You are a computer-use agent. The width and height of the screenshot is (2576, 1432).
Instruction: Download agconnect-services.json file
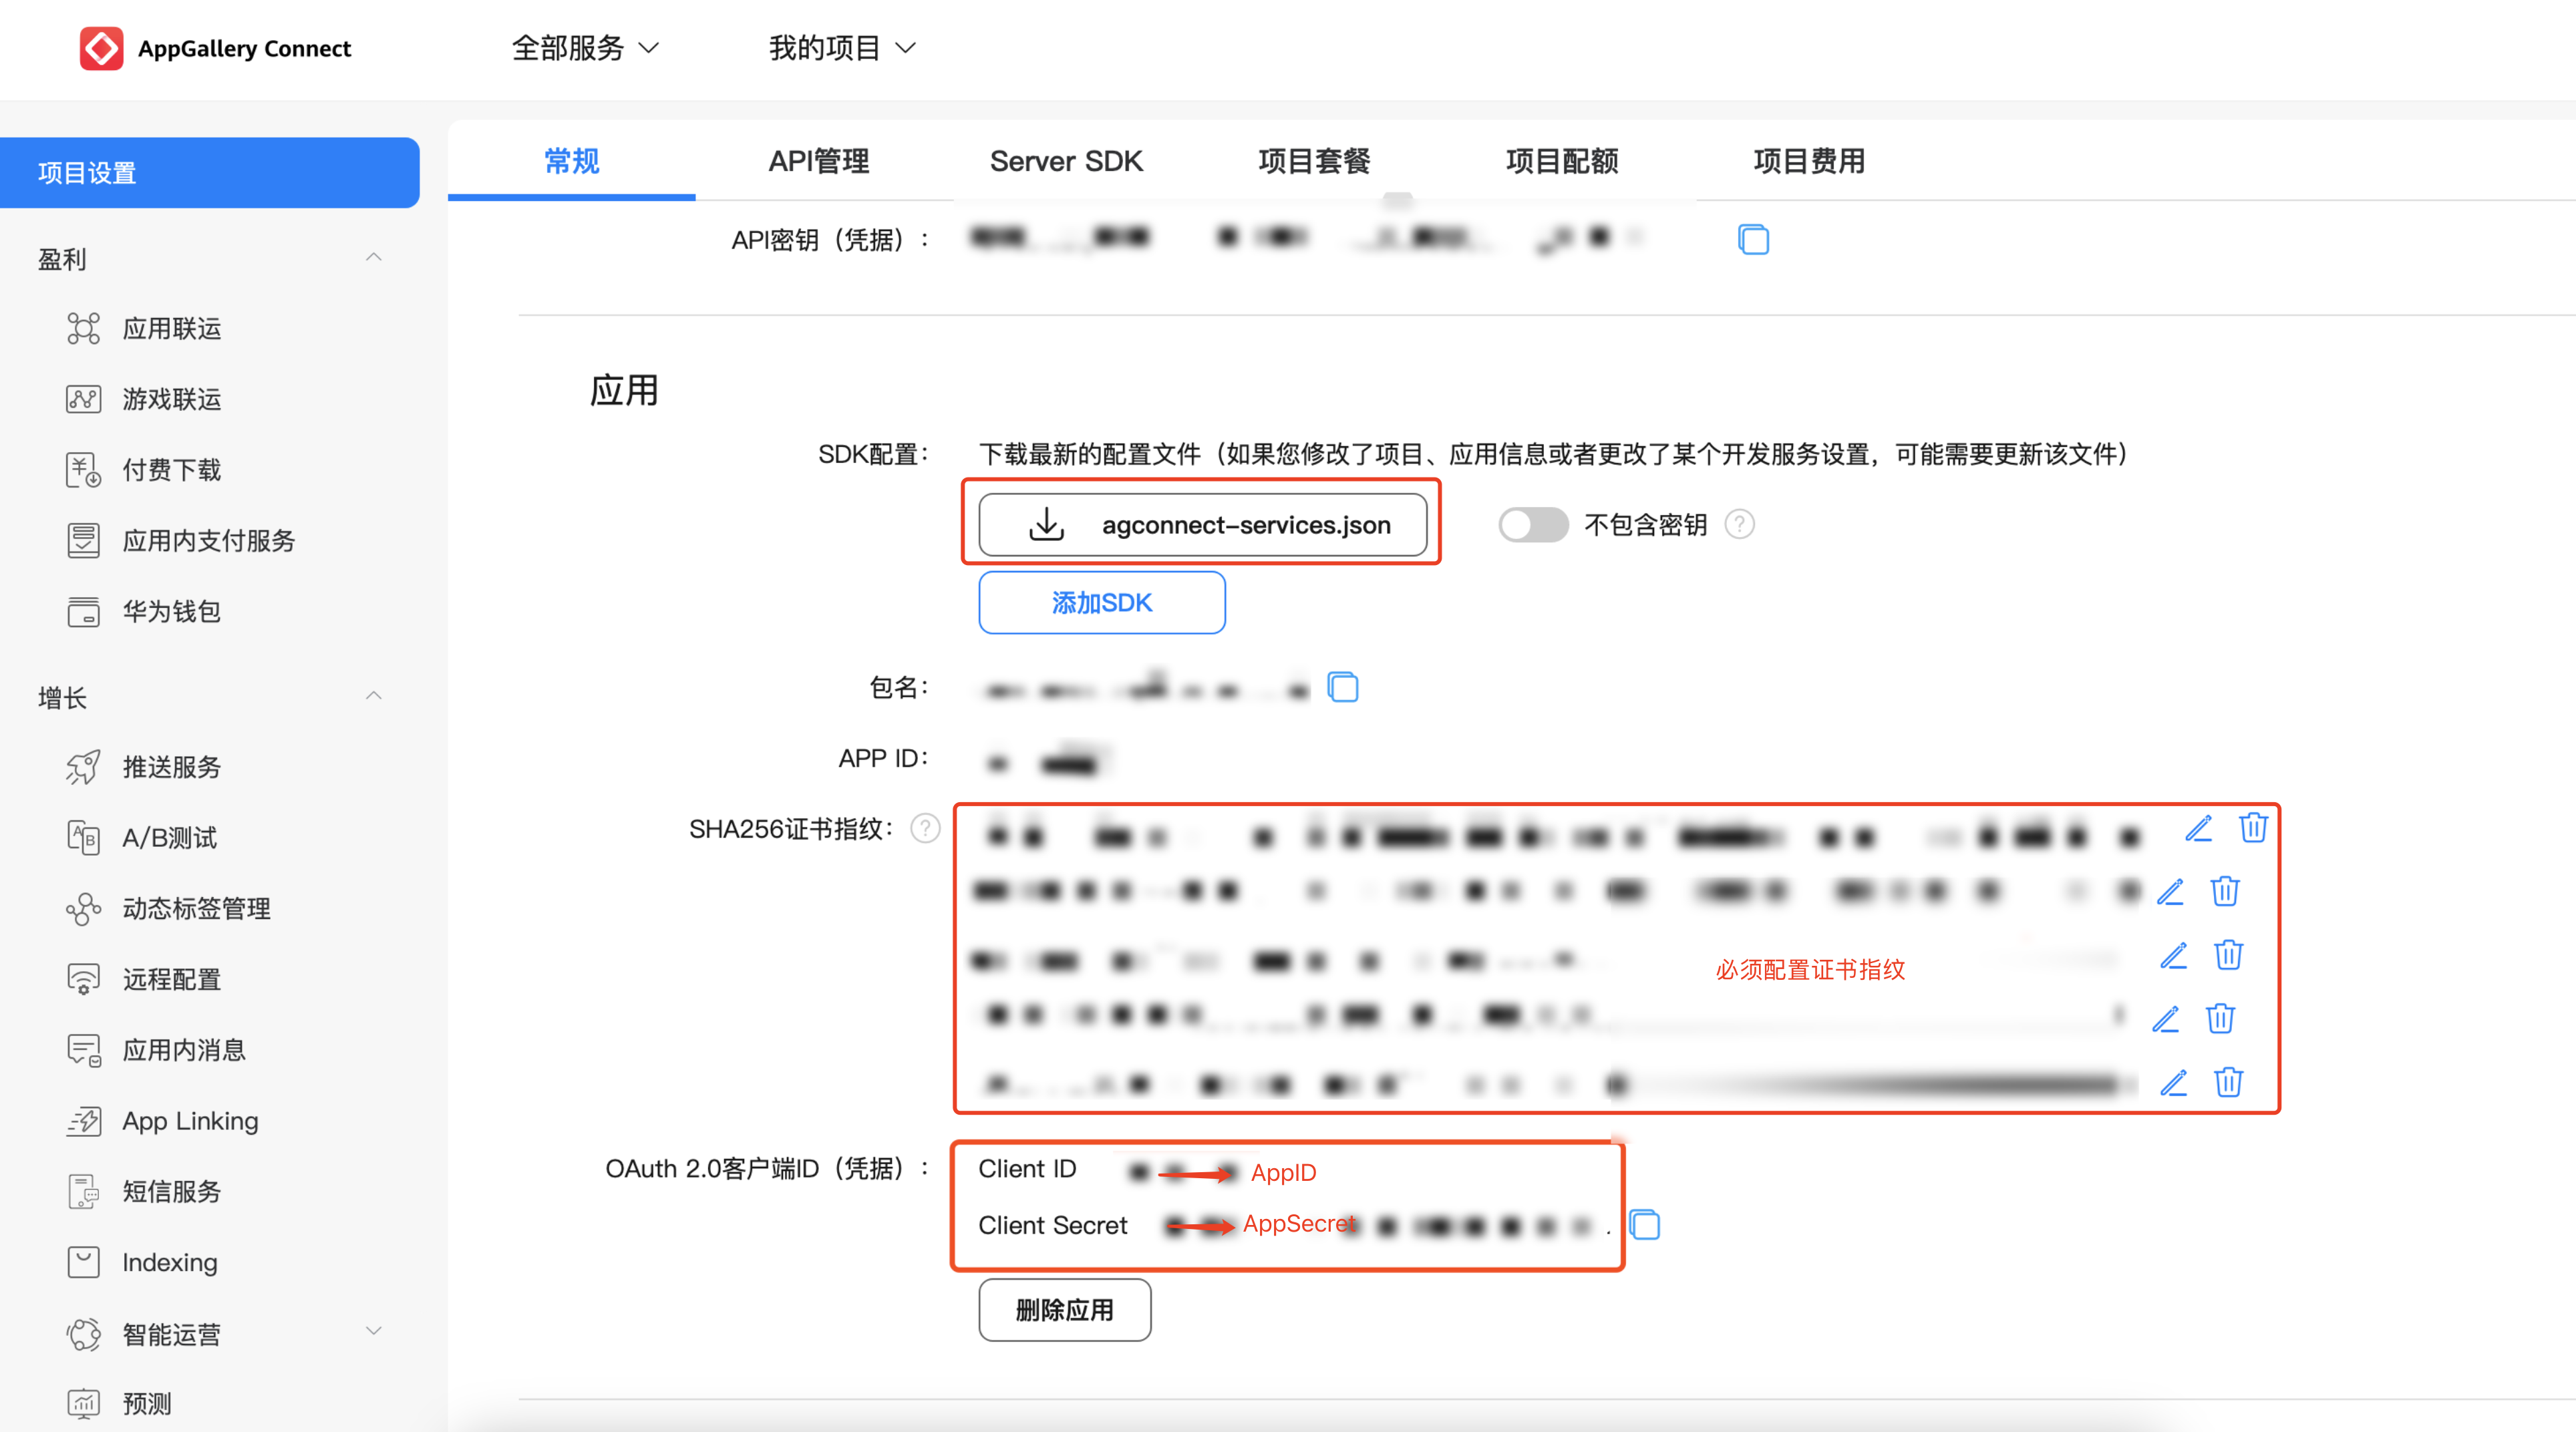[1203, 525]
